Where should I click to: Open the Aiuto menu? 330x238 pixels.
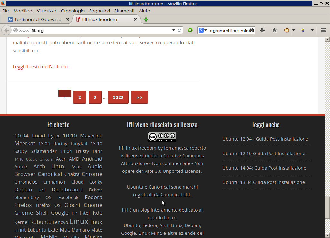pos(144,11)
